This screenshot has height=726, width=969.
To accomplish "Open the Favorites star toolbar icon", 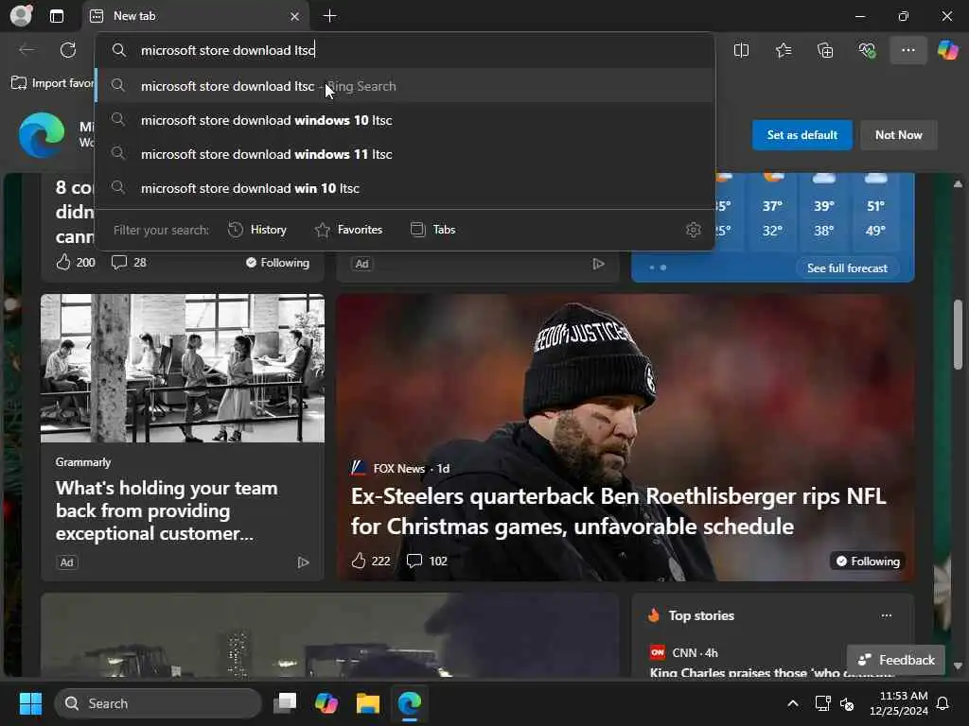I will (x=783, y=51).
